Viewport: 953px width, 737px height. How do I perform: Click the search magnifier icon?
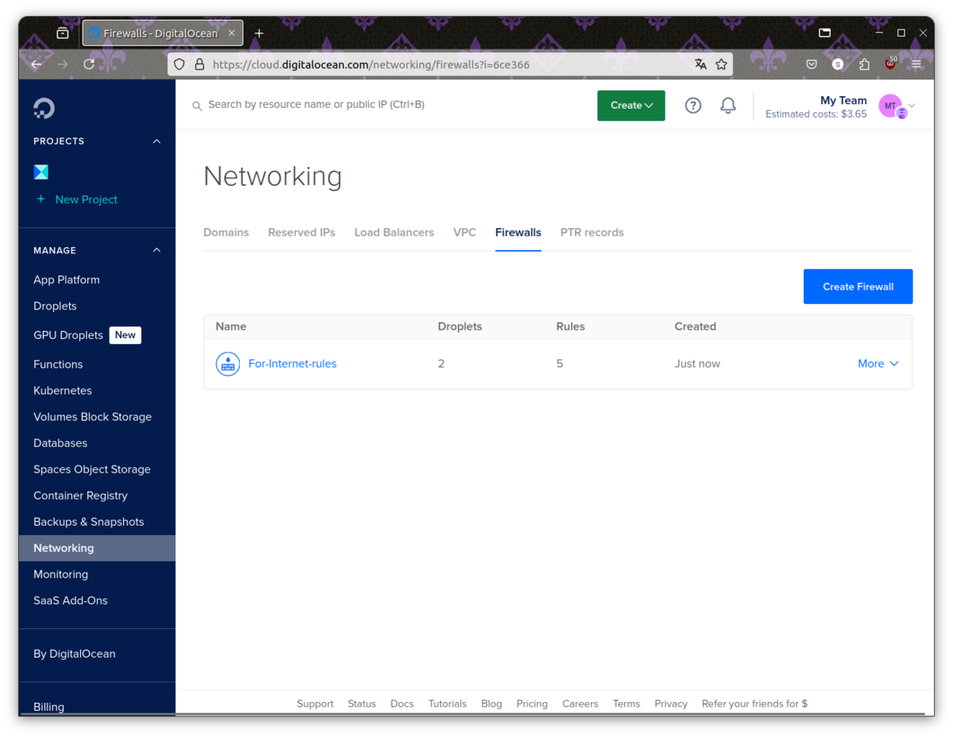197,106
